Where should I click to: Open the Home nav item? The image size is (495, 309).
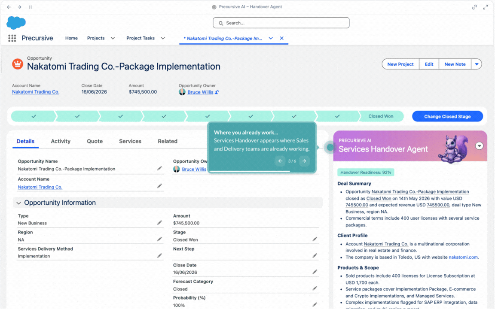pyautogui.click(x=71, y=38)
